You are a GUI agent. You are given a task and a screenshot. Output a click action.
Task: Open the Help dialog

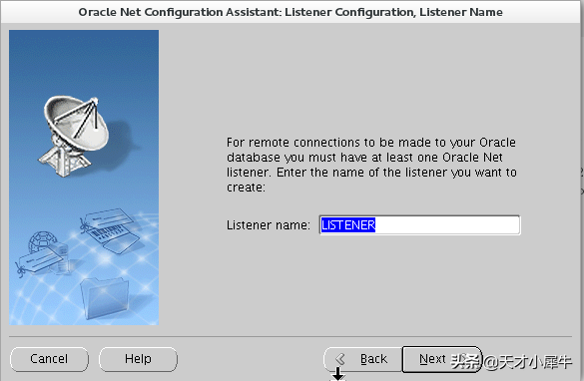coord(138,359)
